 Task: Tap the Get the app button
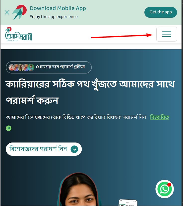coord(161,12)
